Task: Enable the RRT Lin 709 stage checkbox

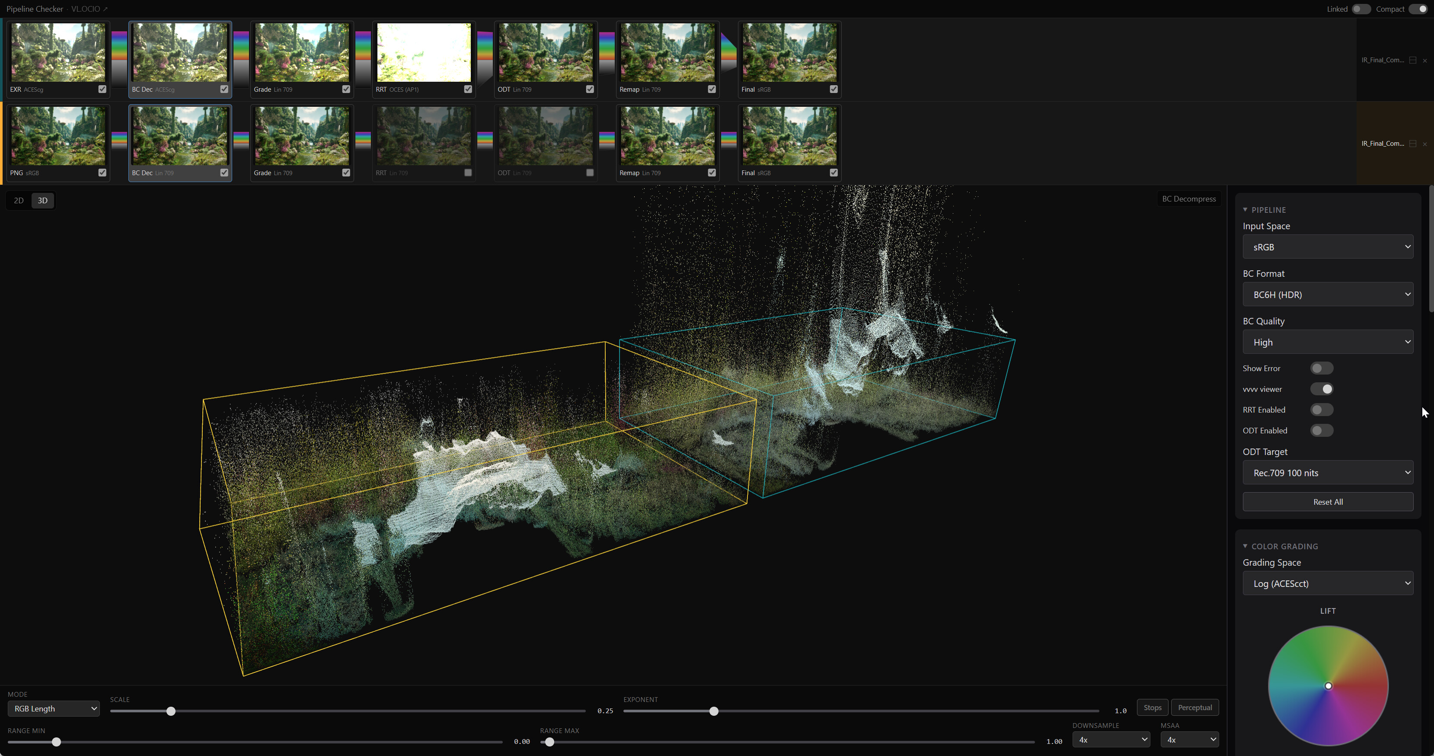Action: click(468, 173)
